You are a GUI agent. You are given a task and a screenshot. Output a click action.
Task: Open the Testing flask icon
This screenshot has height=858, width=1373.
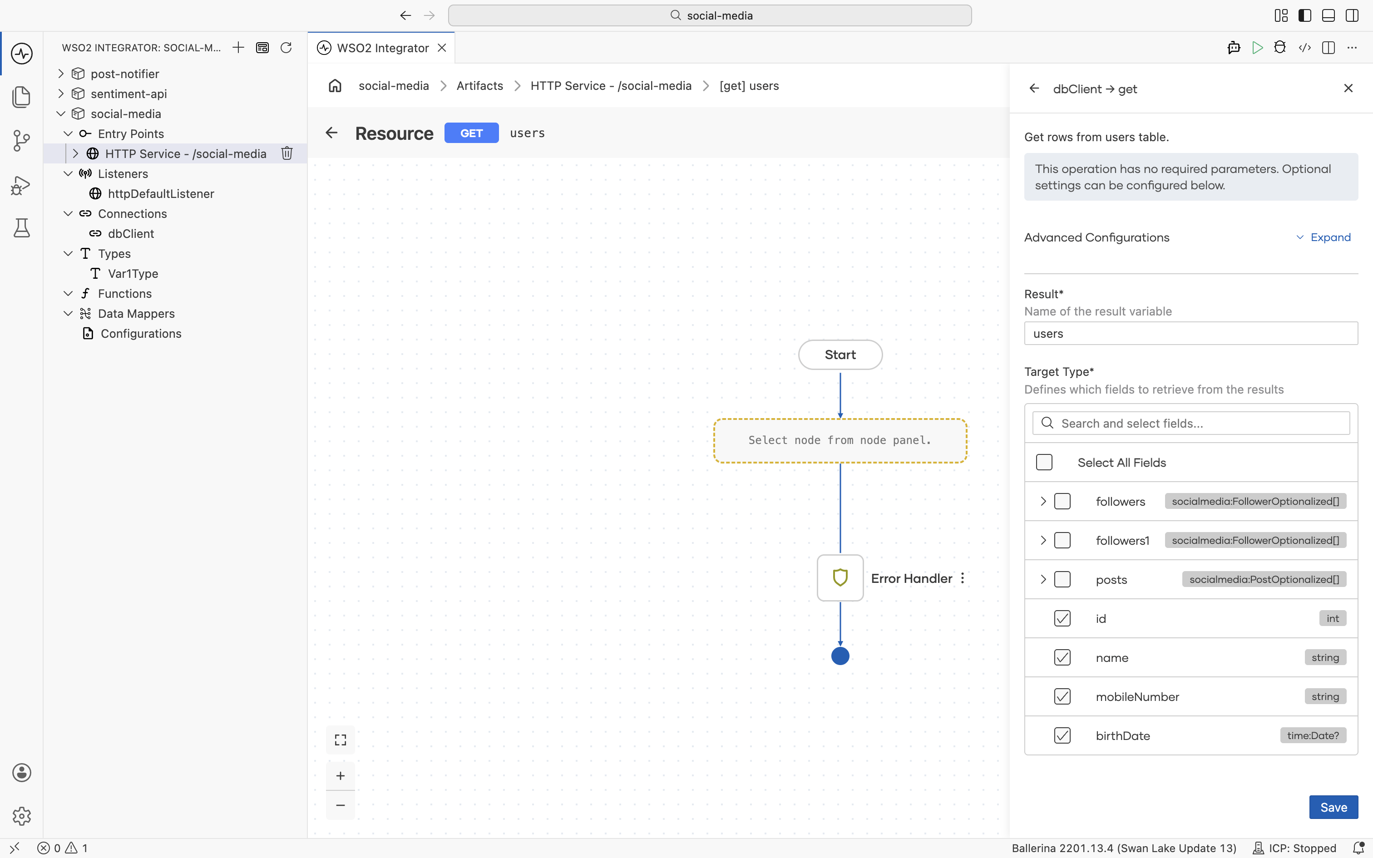[x=21, y=228]
